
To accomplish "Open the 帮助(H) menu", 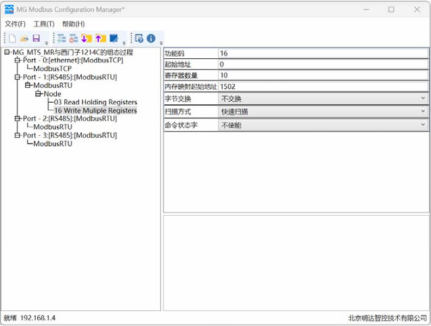I will (x=73, y=24).
